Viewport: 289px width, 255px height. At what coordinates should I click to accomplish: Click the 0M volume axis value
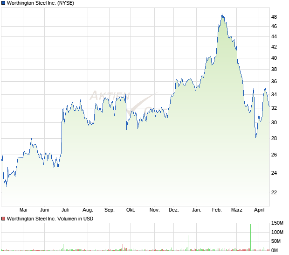pos(275,251)
